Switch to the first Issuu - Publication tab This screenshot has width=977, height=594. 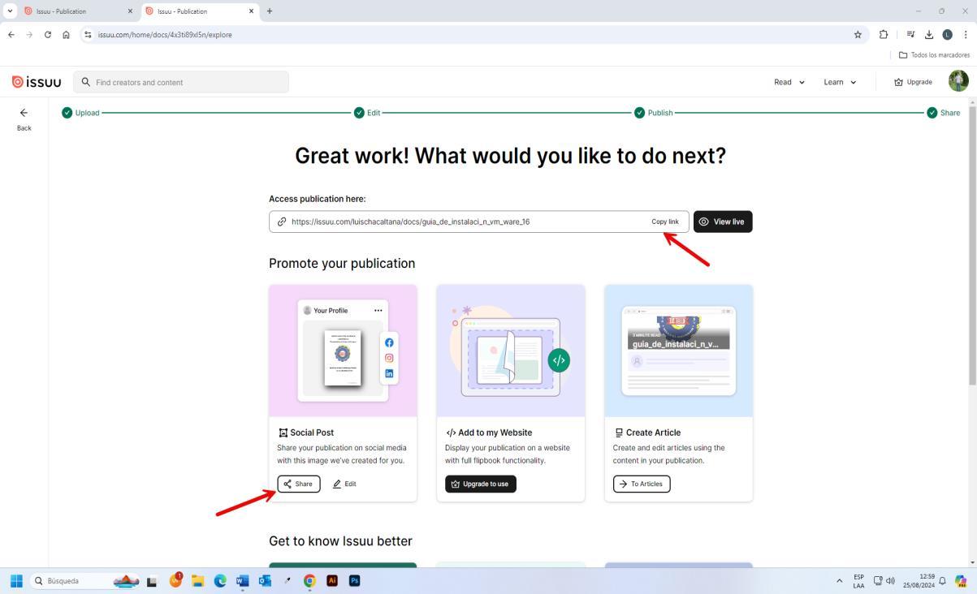(x=77, y=11)
